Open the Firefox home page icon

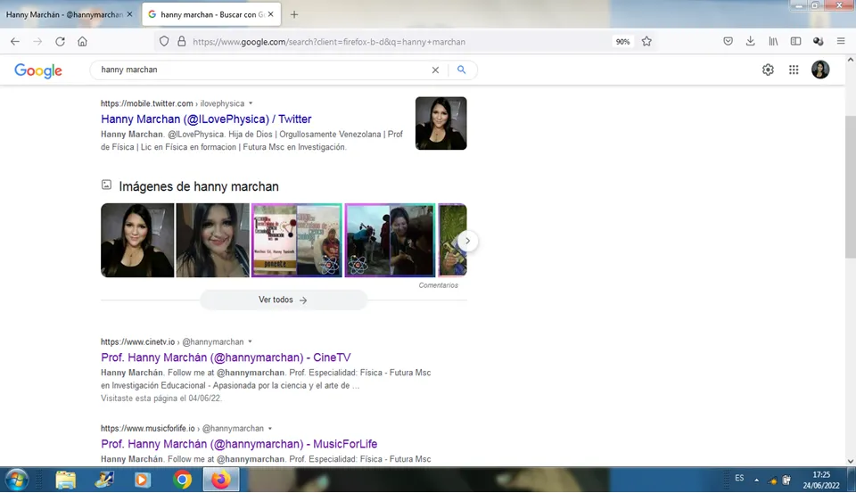pyautogui.click(x=82, y=42)
